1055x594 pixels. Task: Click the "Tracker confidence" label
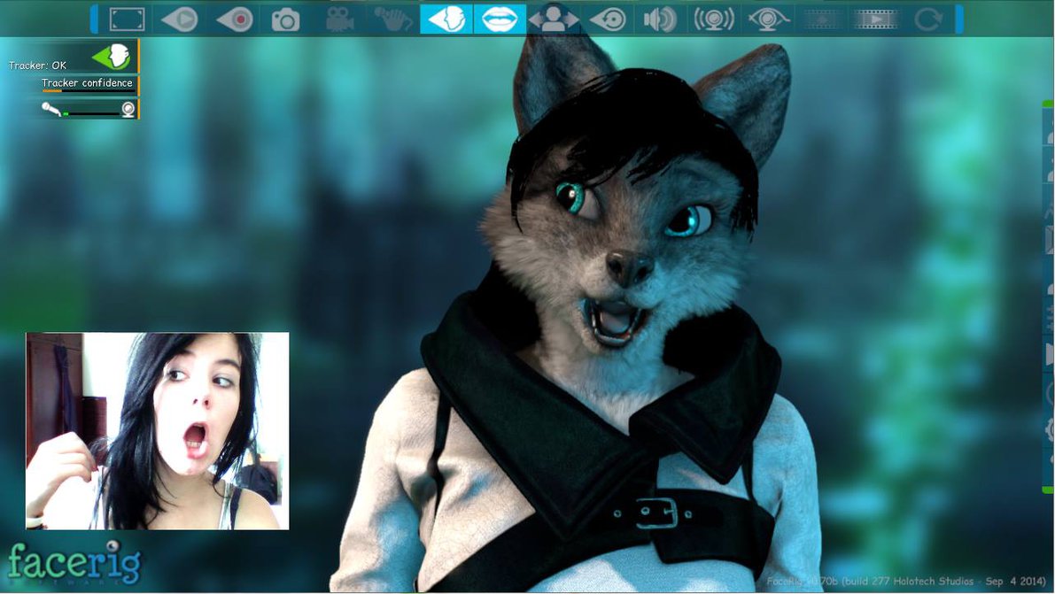pos(87,82)
